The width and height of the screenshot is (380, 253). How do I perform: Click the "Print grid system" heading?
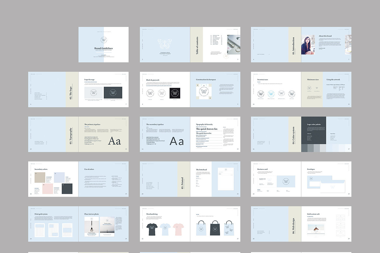[x=41, y=214]
